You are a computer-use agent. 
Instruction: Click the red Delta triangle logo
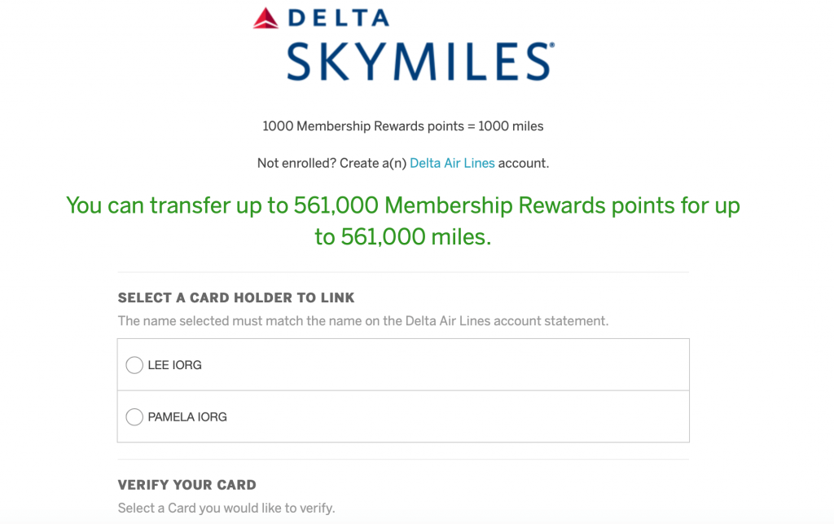pos(266,18)
